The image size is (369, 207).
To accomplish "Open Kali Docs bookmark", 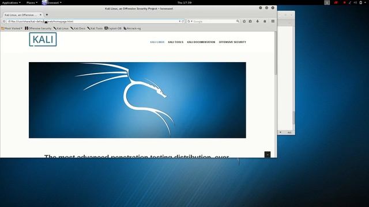I will 78,28.
